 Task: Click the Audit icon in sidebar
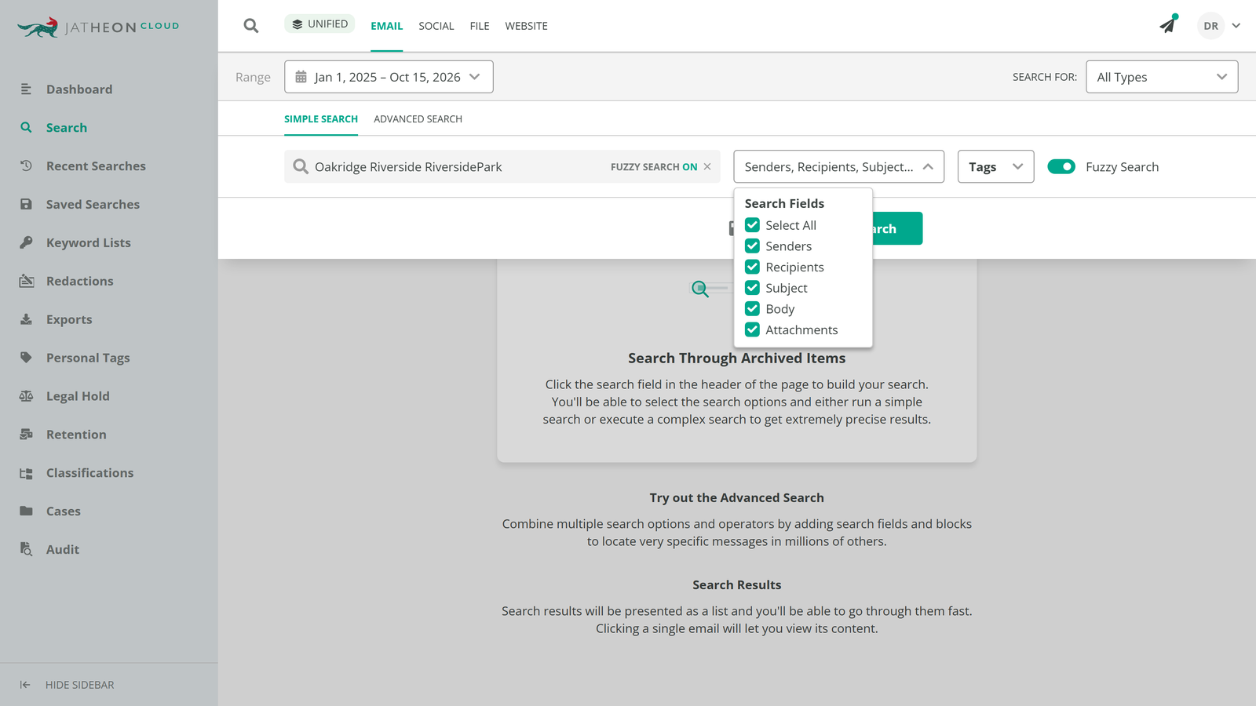(26, 549)
